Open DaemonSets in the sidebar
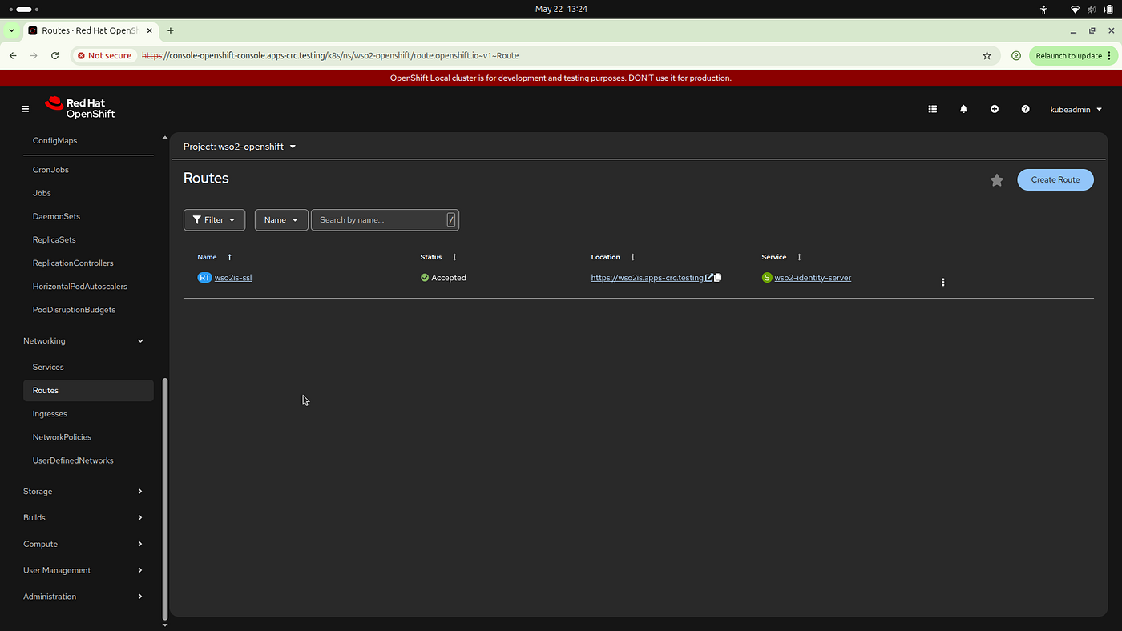Image resolution: width=1122 pixels, height=631 pixels. tap(56, 216)
